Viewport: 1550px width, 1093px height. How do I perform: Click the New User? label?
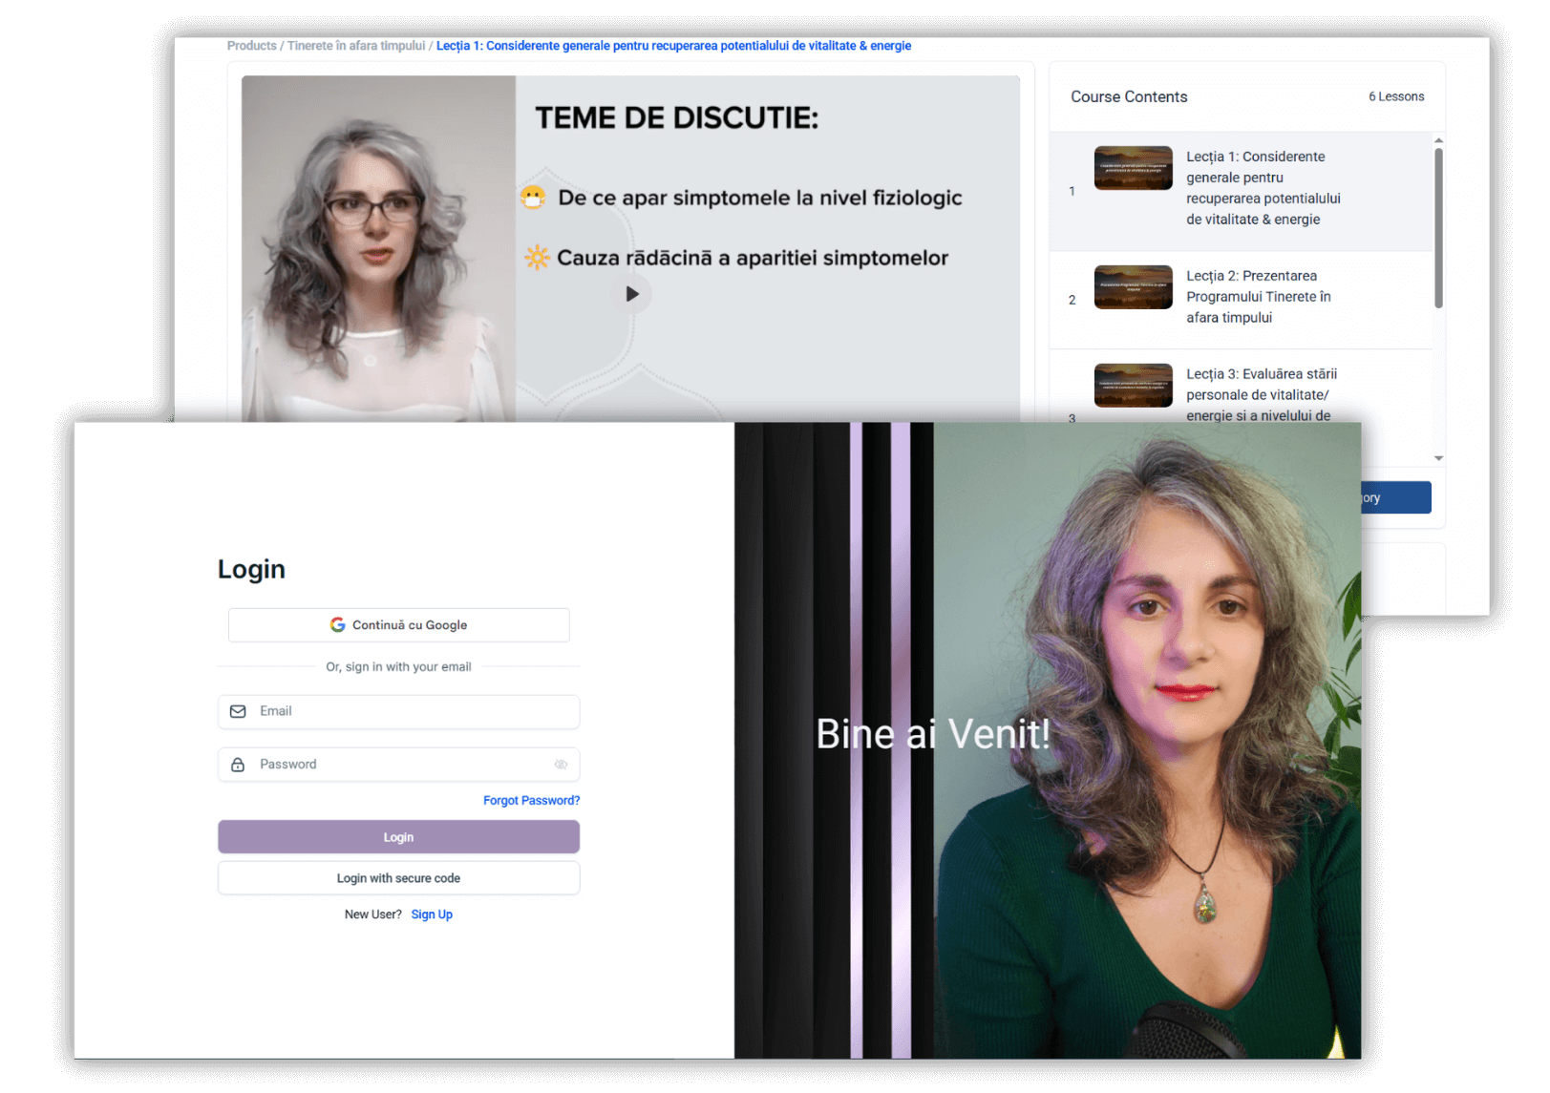pos(373,914)
